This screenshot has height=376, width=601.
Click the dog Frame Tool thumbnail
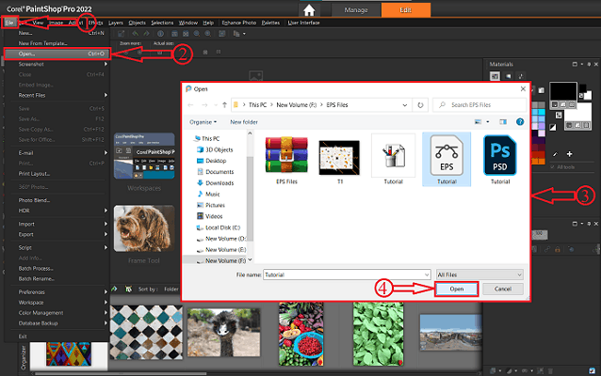pyautogui.click(x=144, y=228)
